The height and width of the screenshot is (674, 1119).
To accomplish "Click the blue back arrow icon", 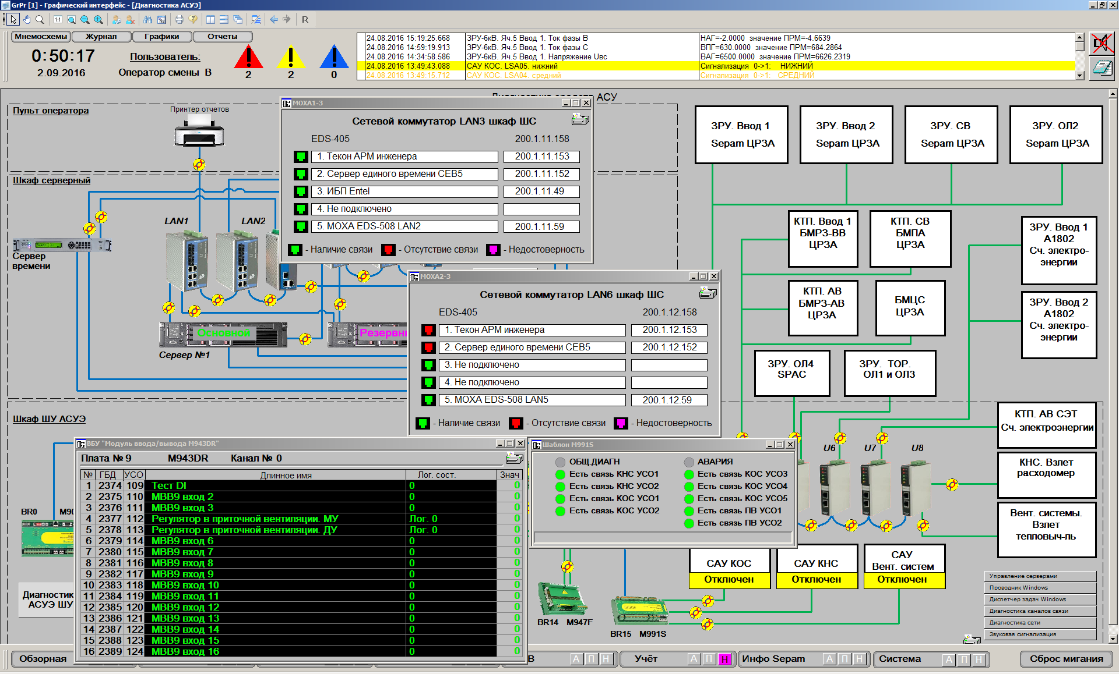I will coord(273,19).
